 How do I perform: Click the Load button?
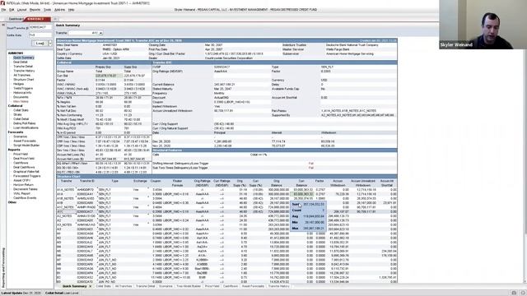coord(40,44)
